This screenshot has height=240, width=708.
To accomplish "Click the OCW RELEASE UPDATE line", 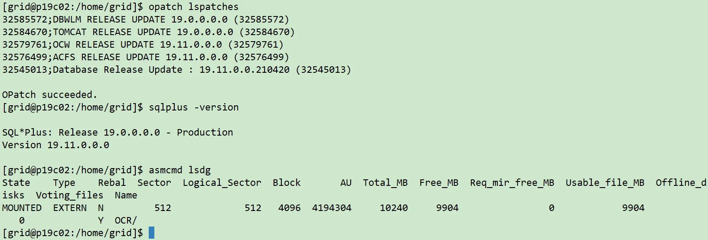I will (x=143, y=45).
